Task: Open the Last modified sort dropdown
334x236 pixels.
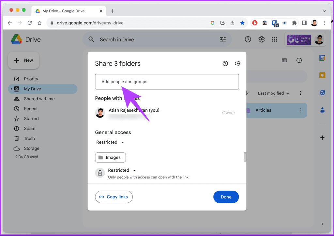Action: tap(273, 93)
